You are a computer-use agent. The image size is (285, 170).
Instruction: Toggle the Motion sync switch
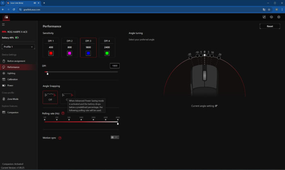point(115,137)
